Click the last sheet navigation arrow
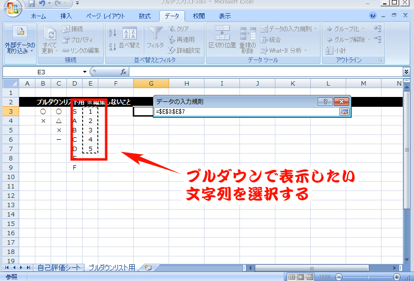The image size is (414, 281). pyautogui.click(x=28, y=268)
